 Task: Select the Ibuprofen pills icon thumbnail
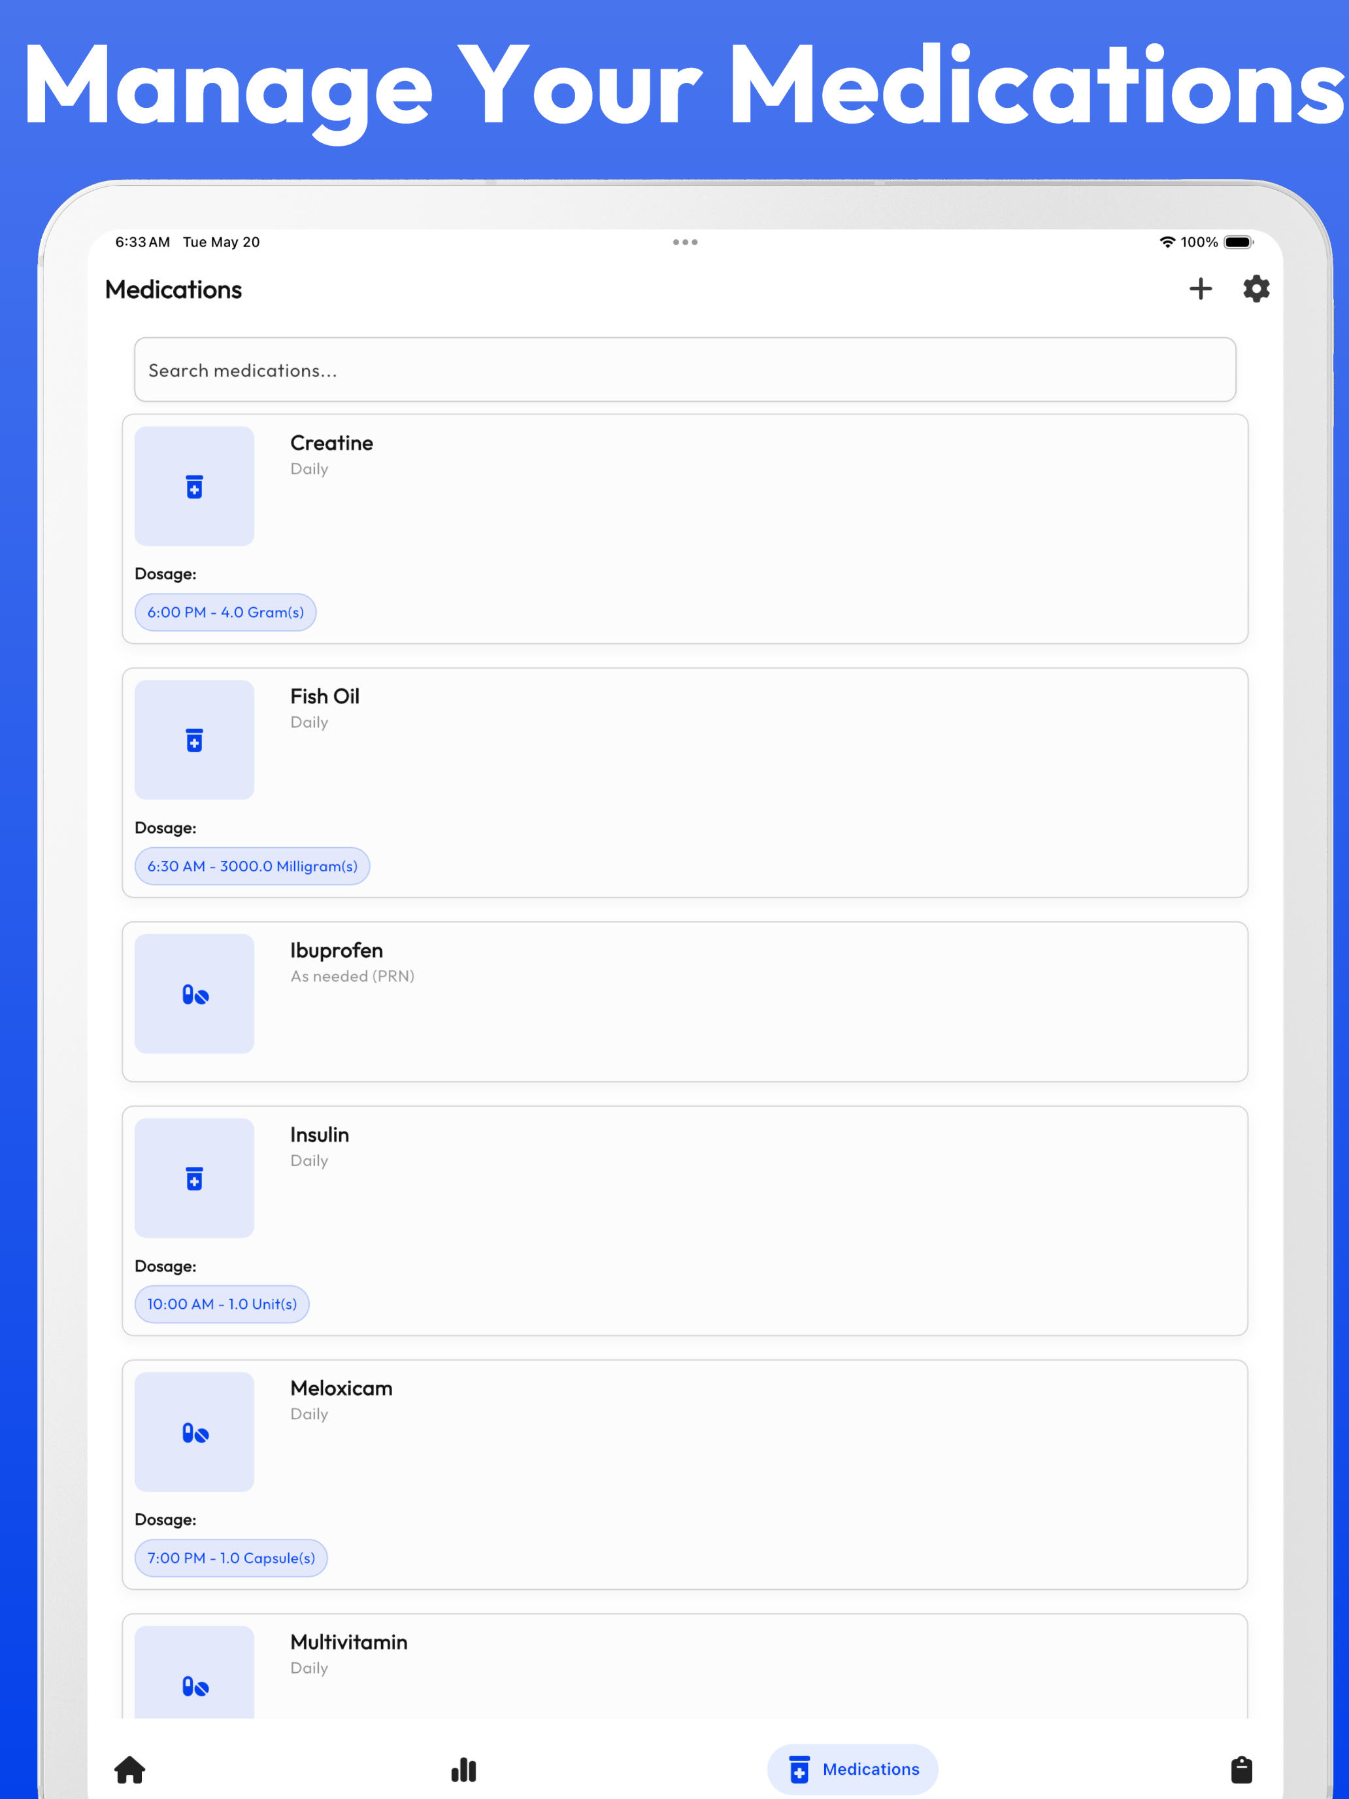pyautogui.click(x=194, y=994)
